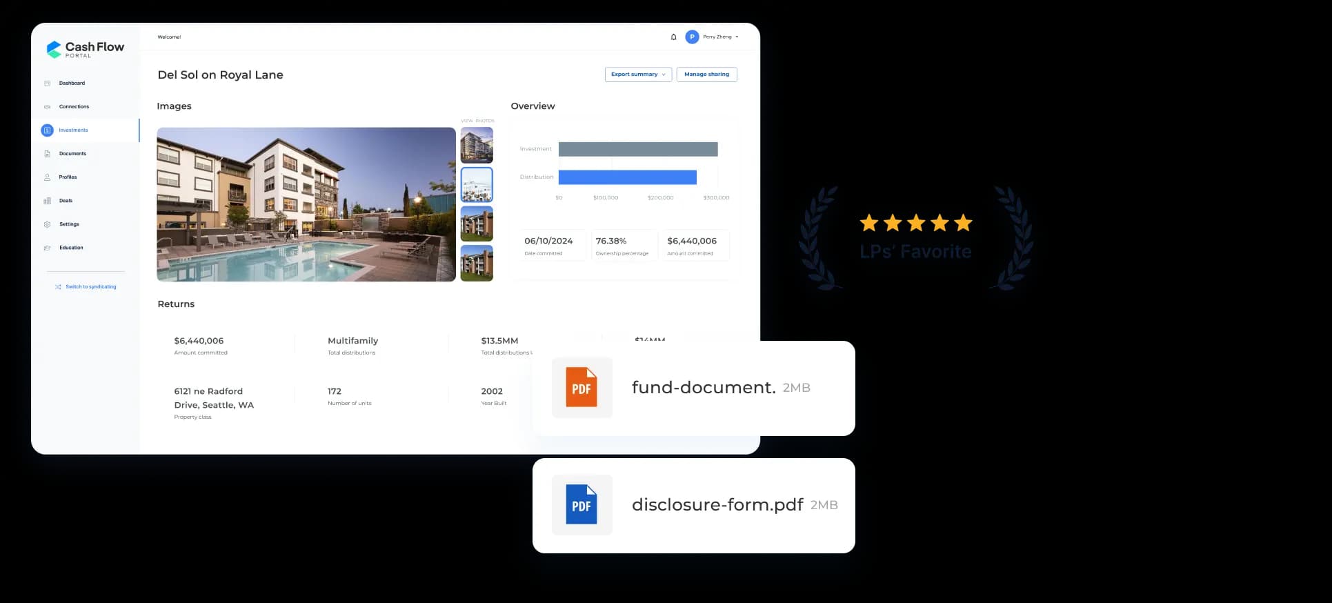
Task: Click the blue user avatar circle
Action: [x=692, y=37]
